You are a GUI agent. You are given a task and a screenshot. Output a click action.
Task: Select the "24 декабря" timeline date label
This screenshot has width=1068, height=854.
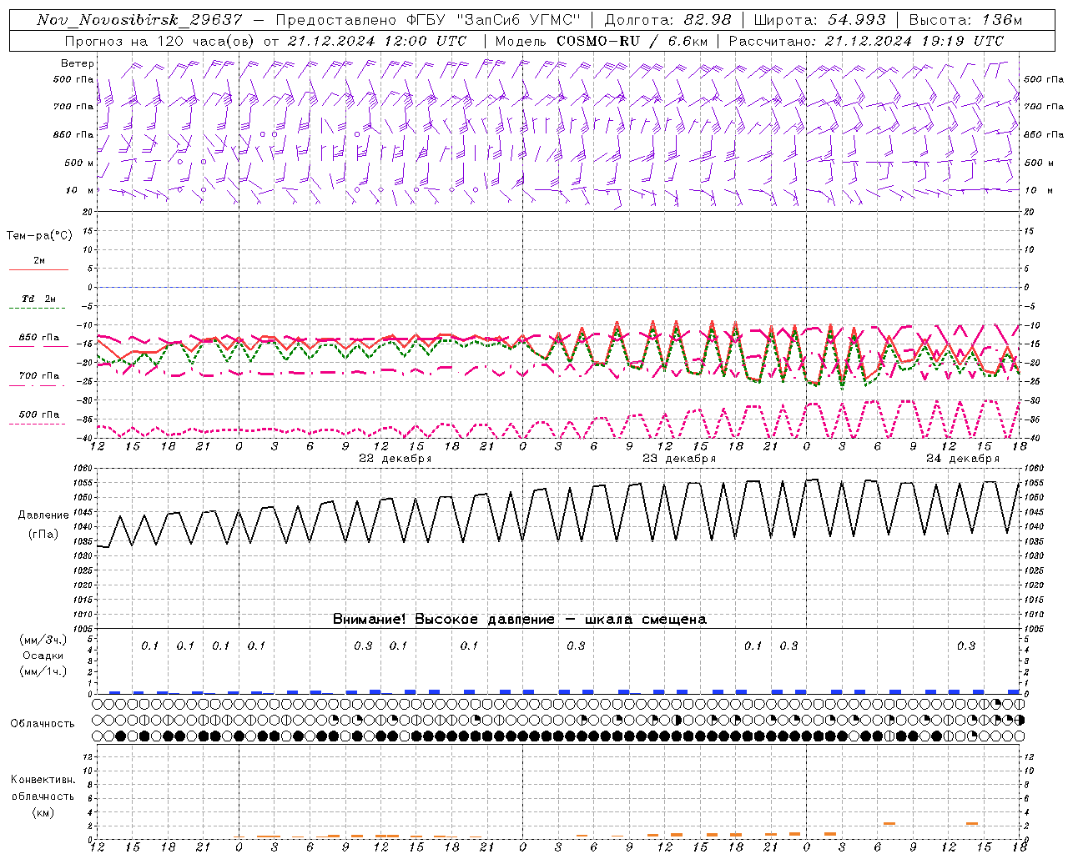(x=962, y=459)
